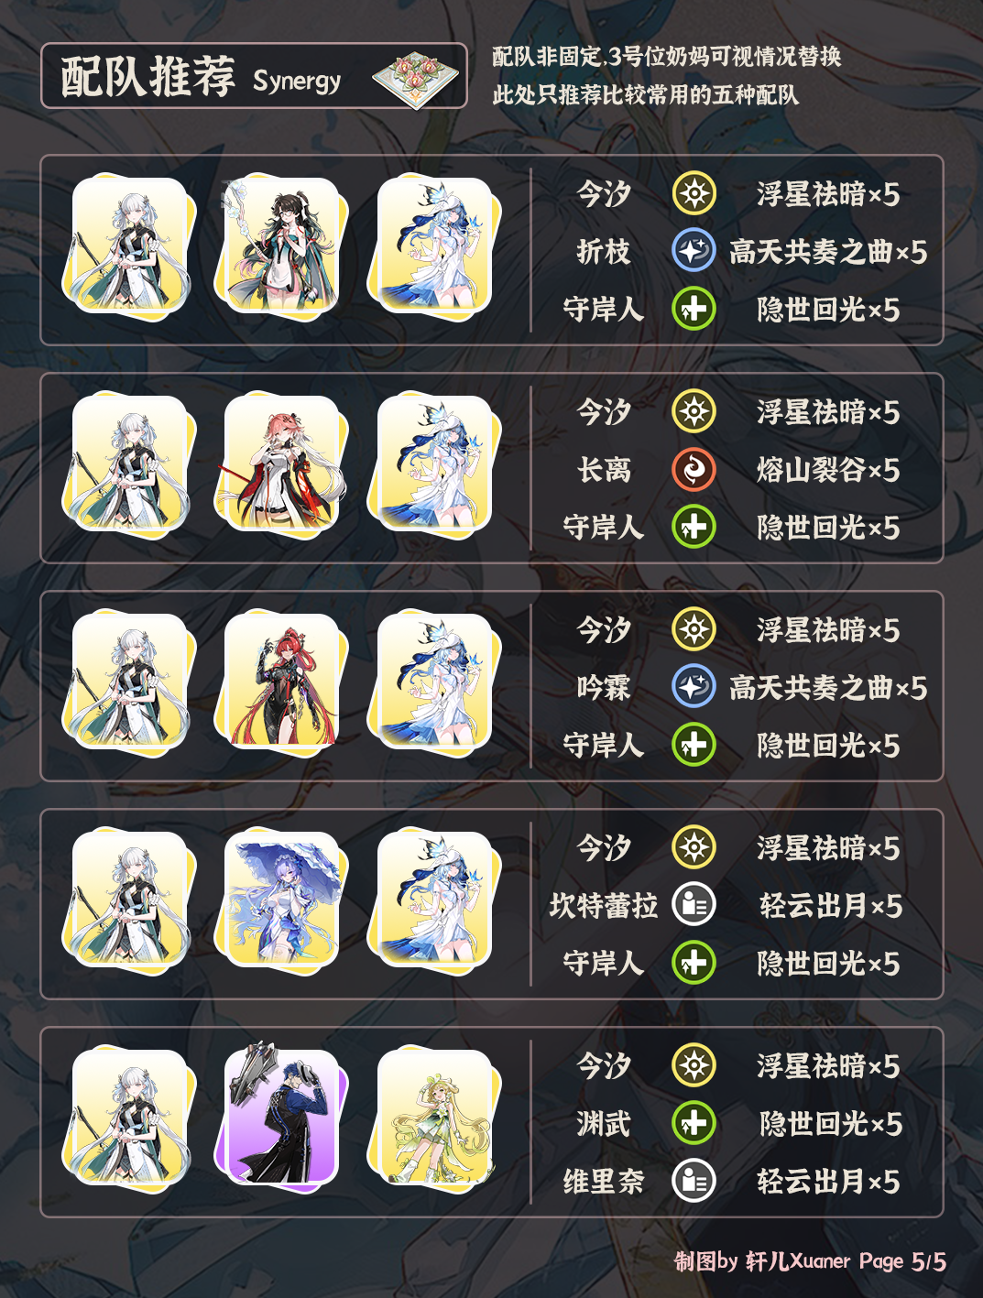The width and height of the screenshot is (983, 1298).
Task: Select the red-haired 长离 character portrait
Action: click(279, 464)
